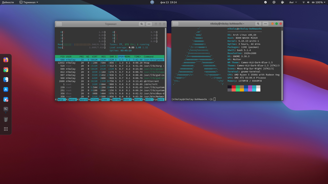Open the Дейности activities overview

click(8, 2)
